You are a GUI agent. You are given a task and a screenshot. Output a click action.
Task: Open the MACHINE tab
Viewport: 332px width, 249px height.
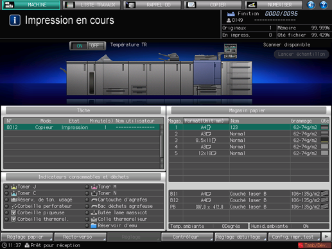(x=31, y=4)
